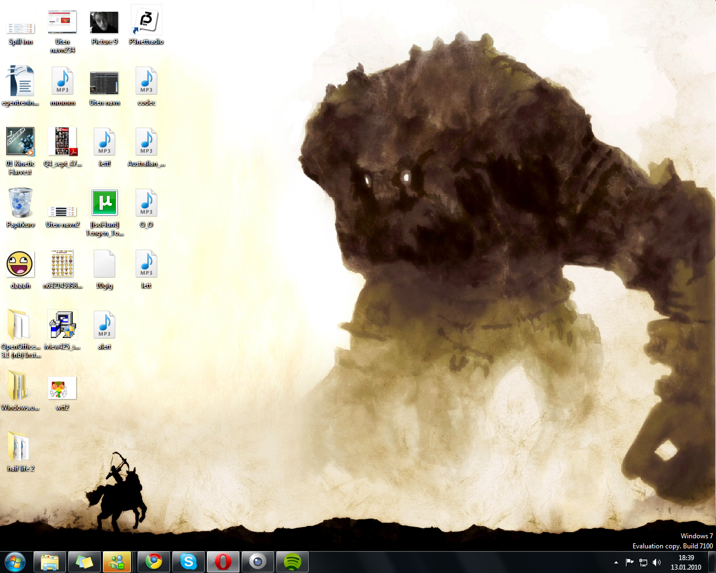Select the wtf2 image file
The width and height of the screenshot is (716, 573).
(63, 393)
